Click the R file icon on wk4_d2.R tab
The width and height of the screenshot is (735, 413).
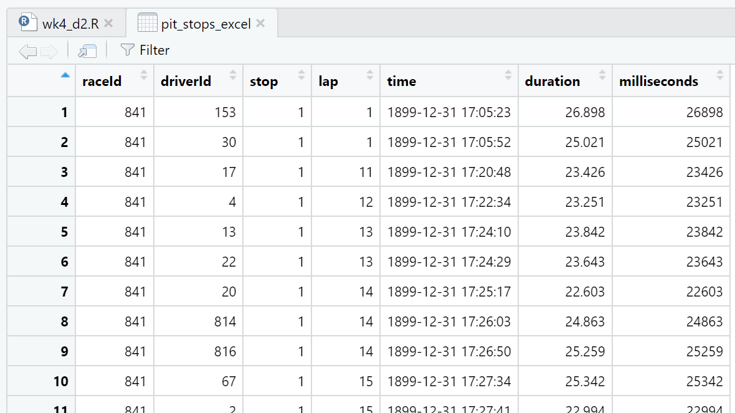[x=27, y=23]
